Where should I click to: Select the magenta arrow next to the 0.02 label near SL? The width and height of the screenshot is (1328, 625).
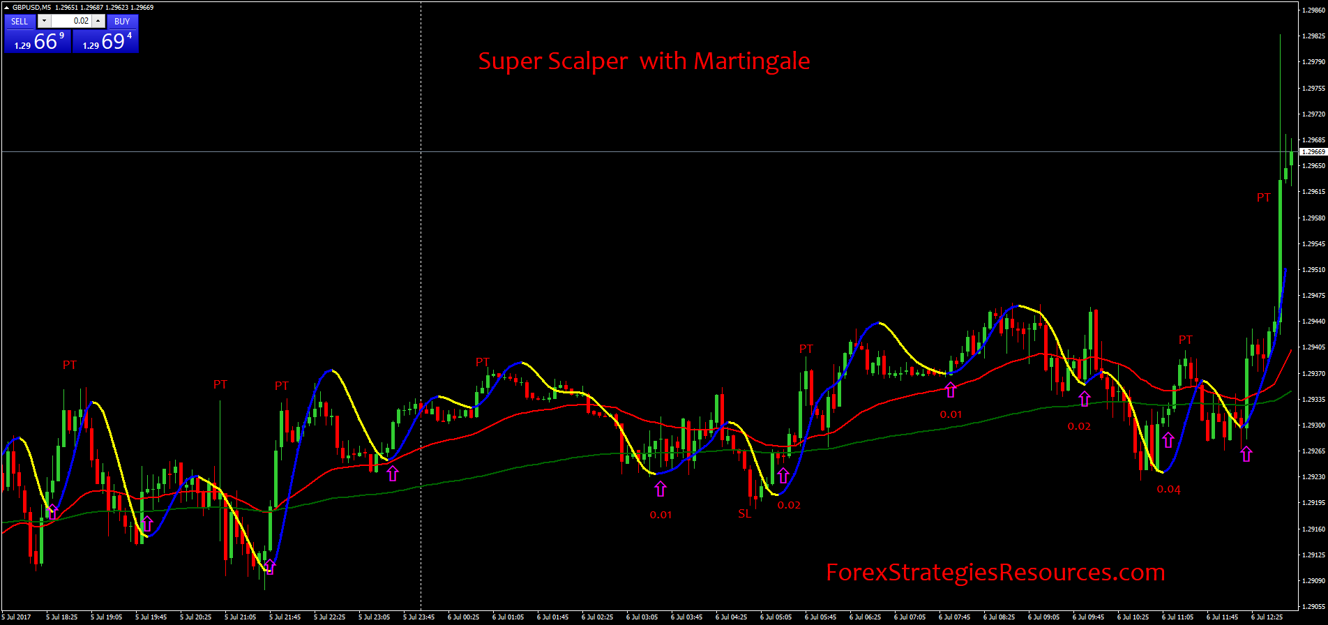pyautogui.click(x=783, y=476)
